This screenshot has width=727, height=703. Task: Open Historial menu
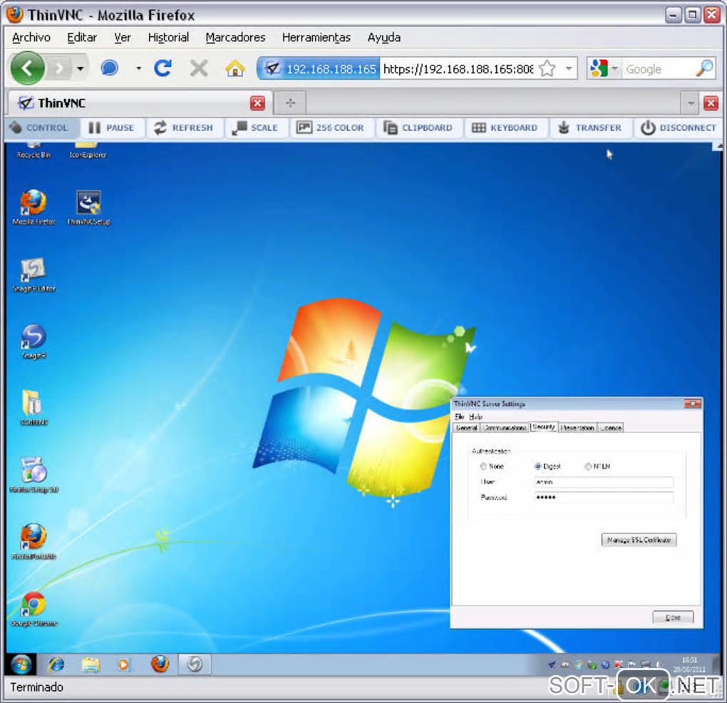[168, 38]
